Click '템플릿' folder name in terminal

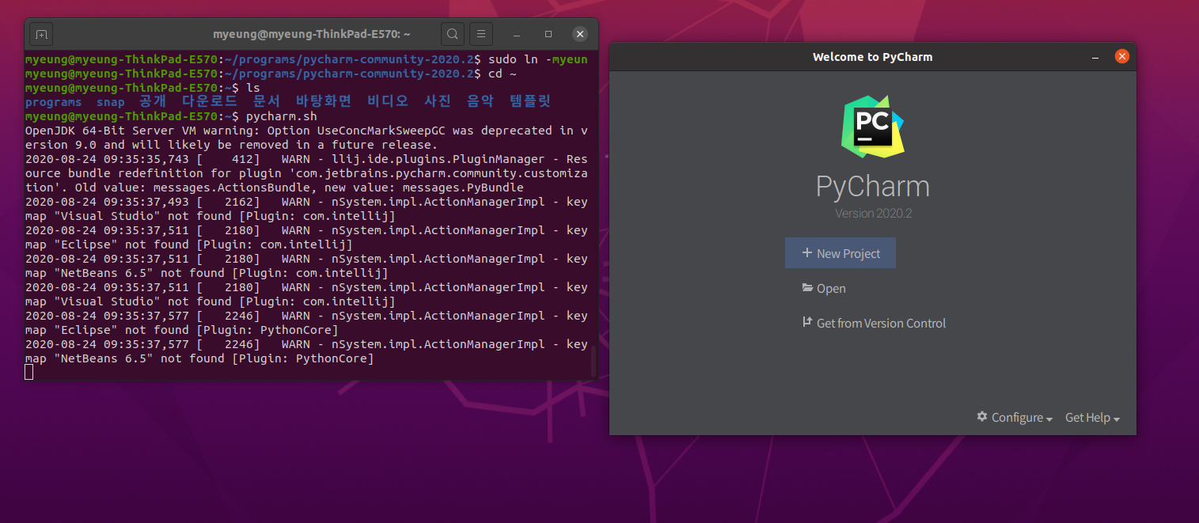[x=530, y=101]
